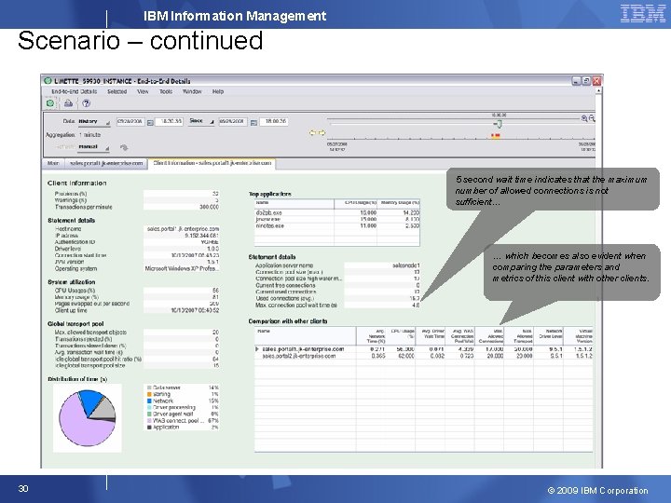
Task: Click the green refresh icon in the toolbar
Action: coord(50,103)
